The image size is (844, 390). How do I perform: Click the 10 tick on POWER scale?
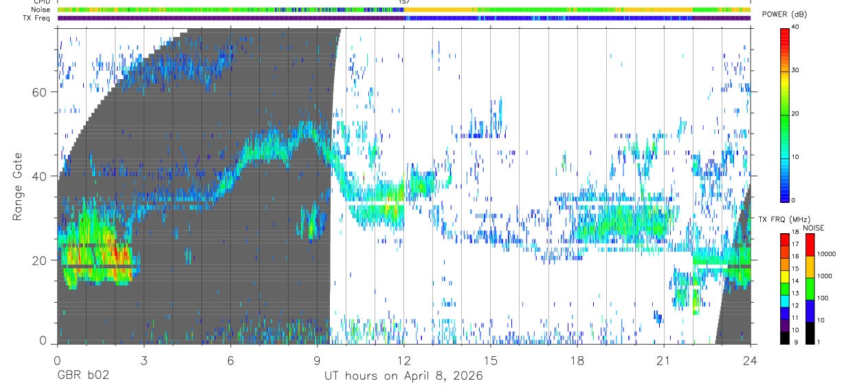(796, 158)
